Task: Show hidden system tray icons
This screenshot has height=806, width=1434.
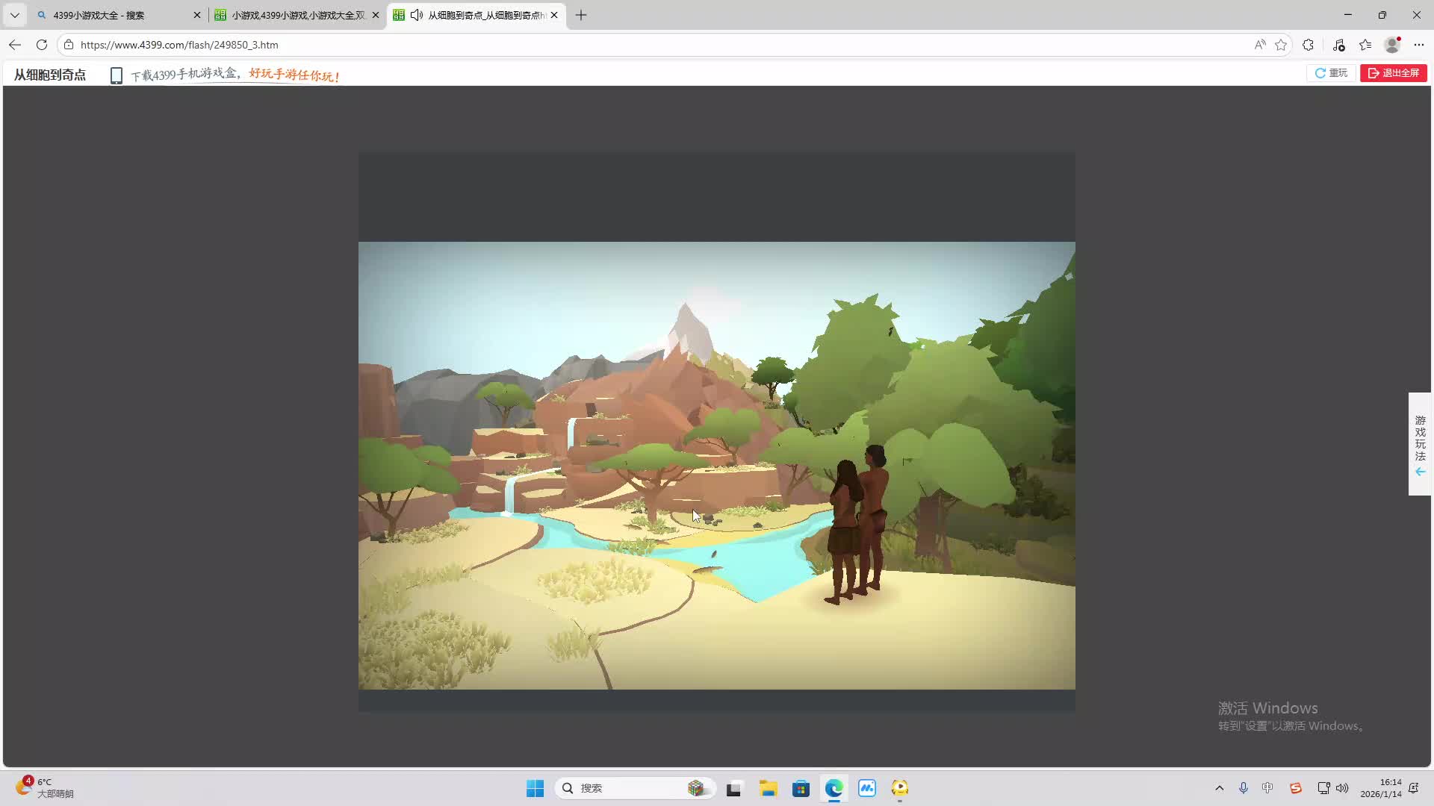Action: (1220, 788)
